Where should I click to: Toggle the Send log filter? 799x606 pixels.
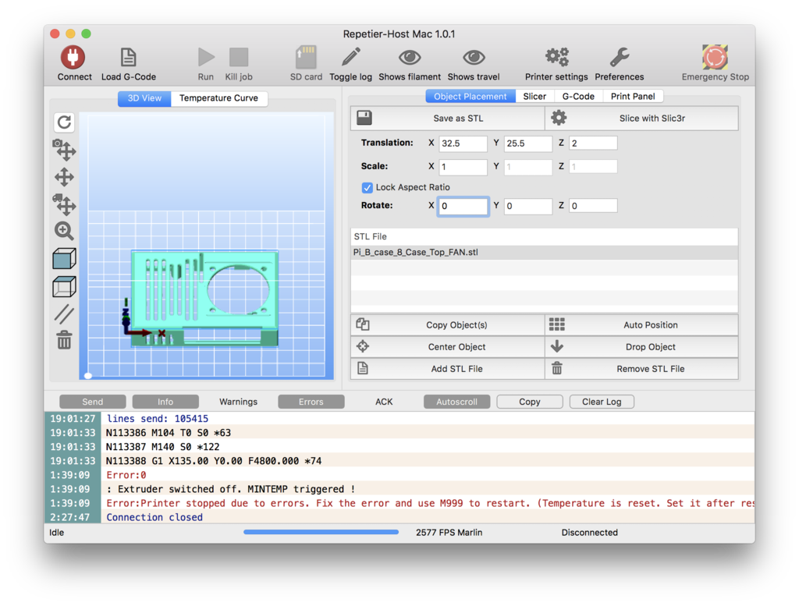click(93, 402)
